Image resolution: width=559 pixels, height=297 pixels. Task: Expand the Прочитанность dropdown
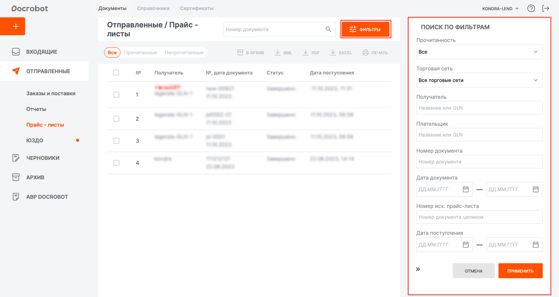tap(479, 52)
